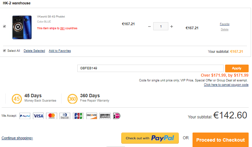Click the iDEAL payment icon
Viewport: 252px width, 147px height.
(x=117, y=116)
